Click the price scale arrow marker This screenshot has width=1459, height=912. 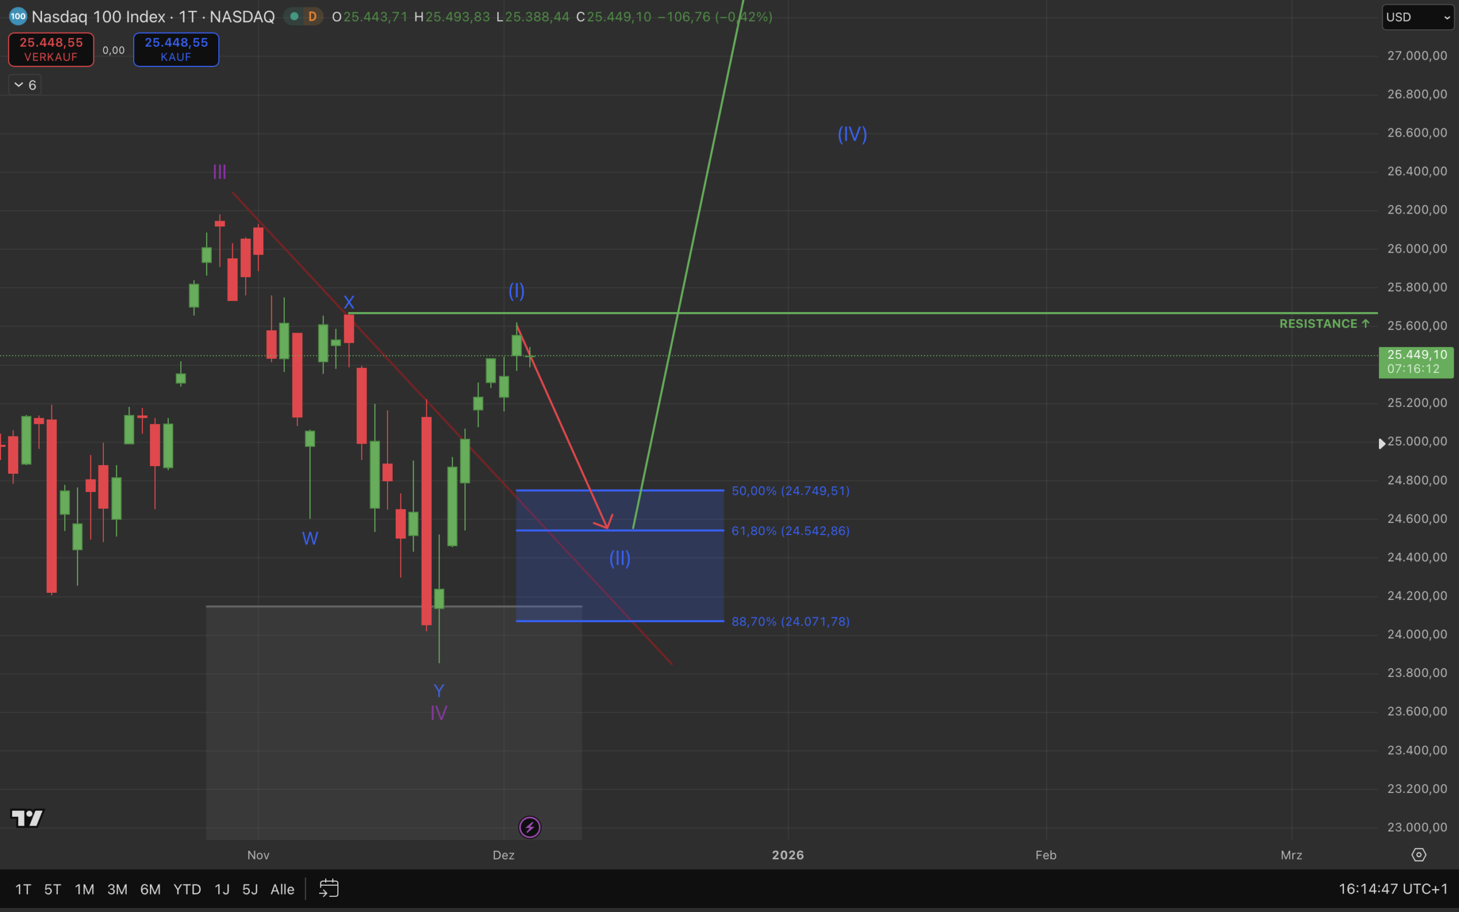(1381, 444)
